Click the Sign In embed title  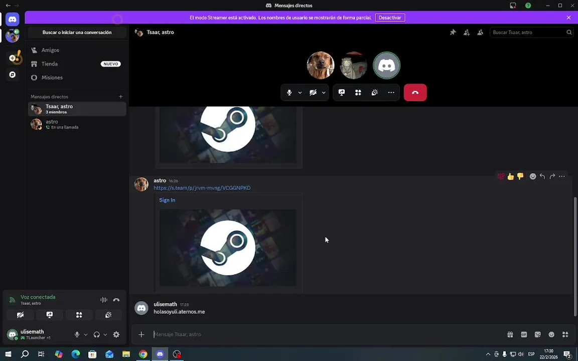pyautogui.click(x=167, y=200)
